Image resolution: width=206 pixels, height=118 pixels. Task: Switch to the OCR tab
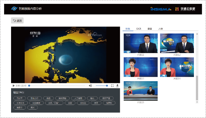click(x=139, y=29)
